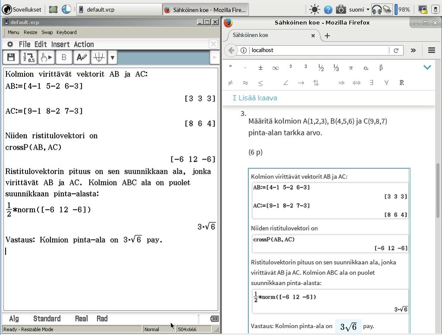Click the 3√6 formula in the answer

pos(348,326)
